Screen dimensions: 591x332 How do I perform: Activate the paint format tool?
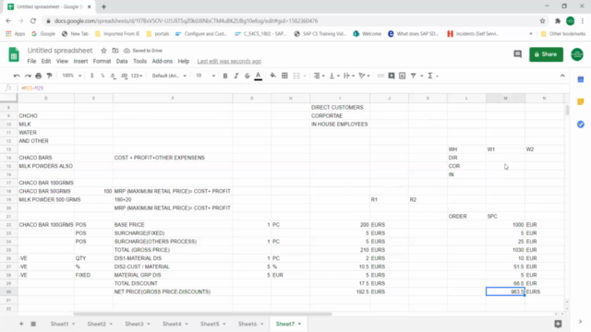pos(49,76)
